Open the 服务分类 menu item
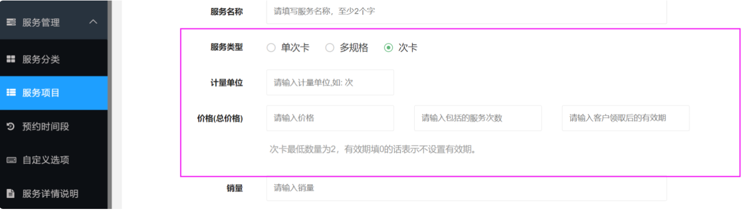Screen dimensions: 746x210 click(x=54, y=60)
